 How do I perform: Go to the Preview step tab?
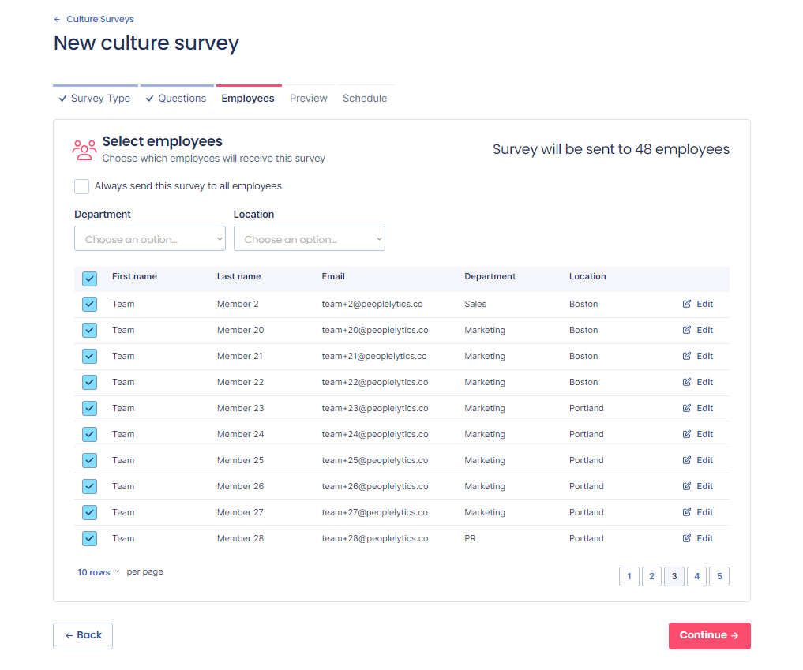click(308, 99)
